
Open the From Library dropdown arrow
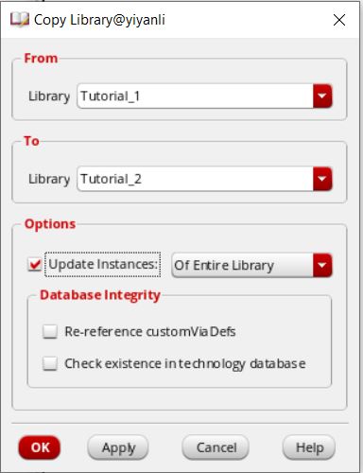click(x=322, y=96)
